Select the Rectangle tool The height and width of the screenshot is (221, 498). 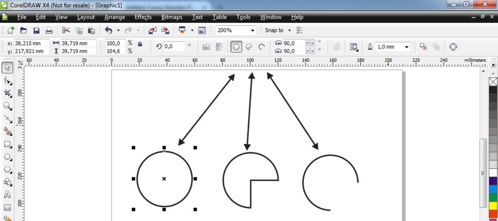(x=7, y=144)
